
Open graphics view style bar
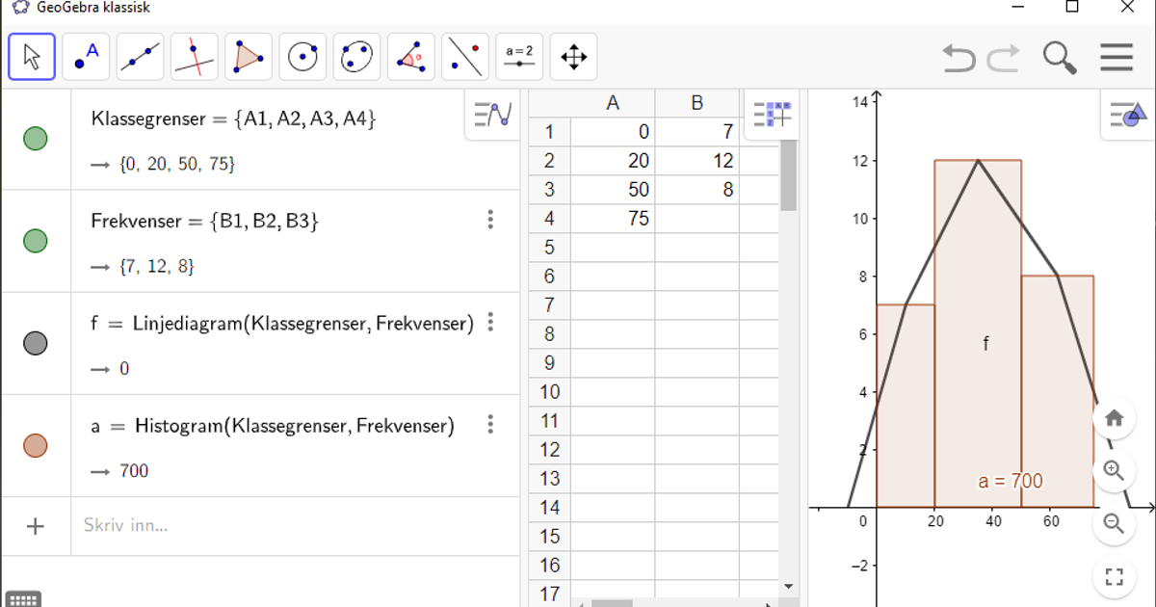click(1127, 115)
